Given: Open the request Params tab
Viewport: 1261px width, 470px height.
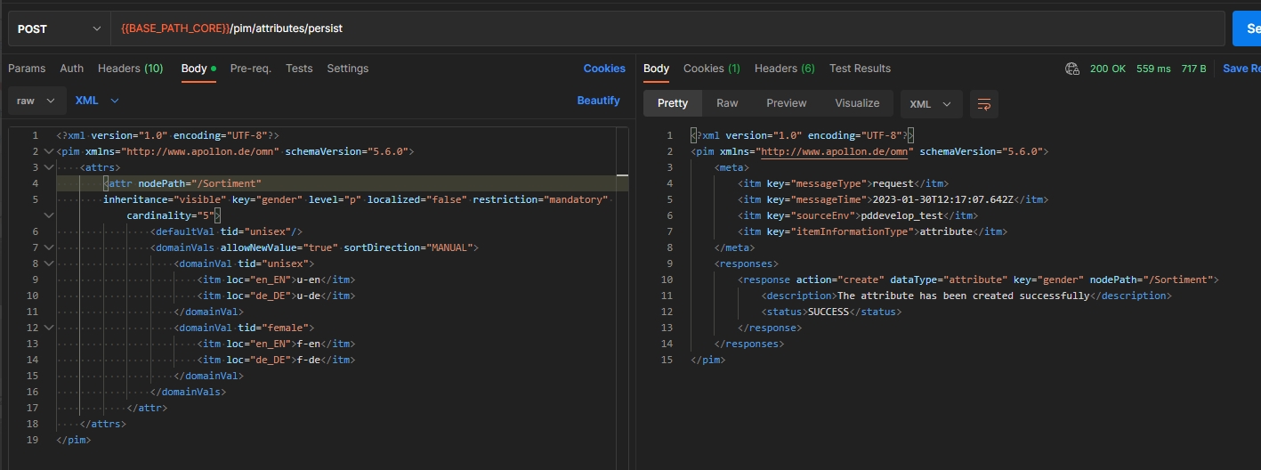Looking at the screenshot, I should 27,69.
